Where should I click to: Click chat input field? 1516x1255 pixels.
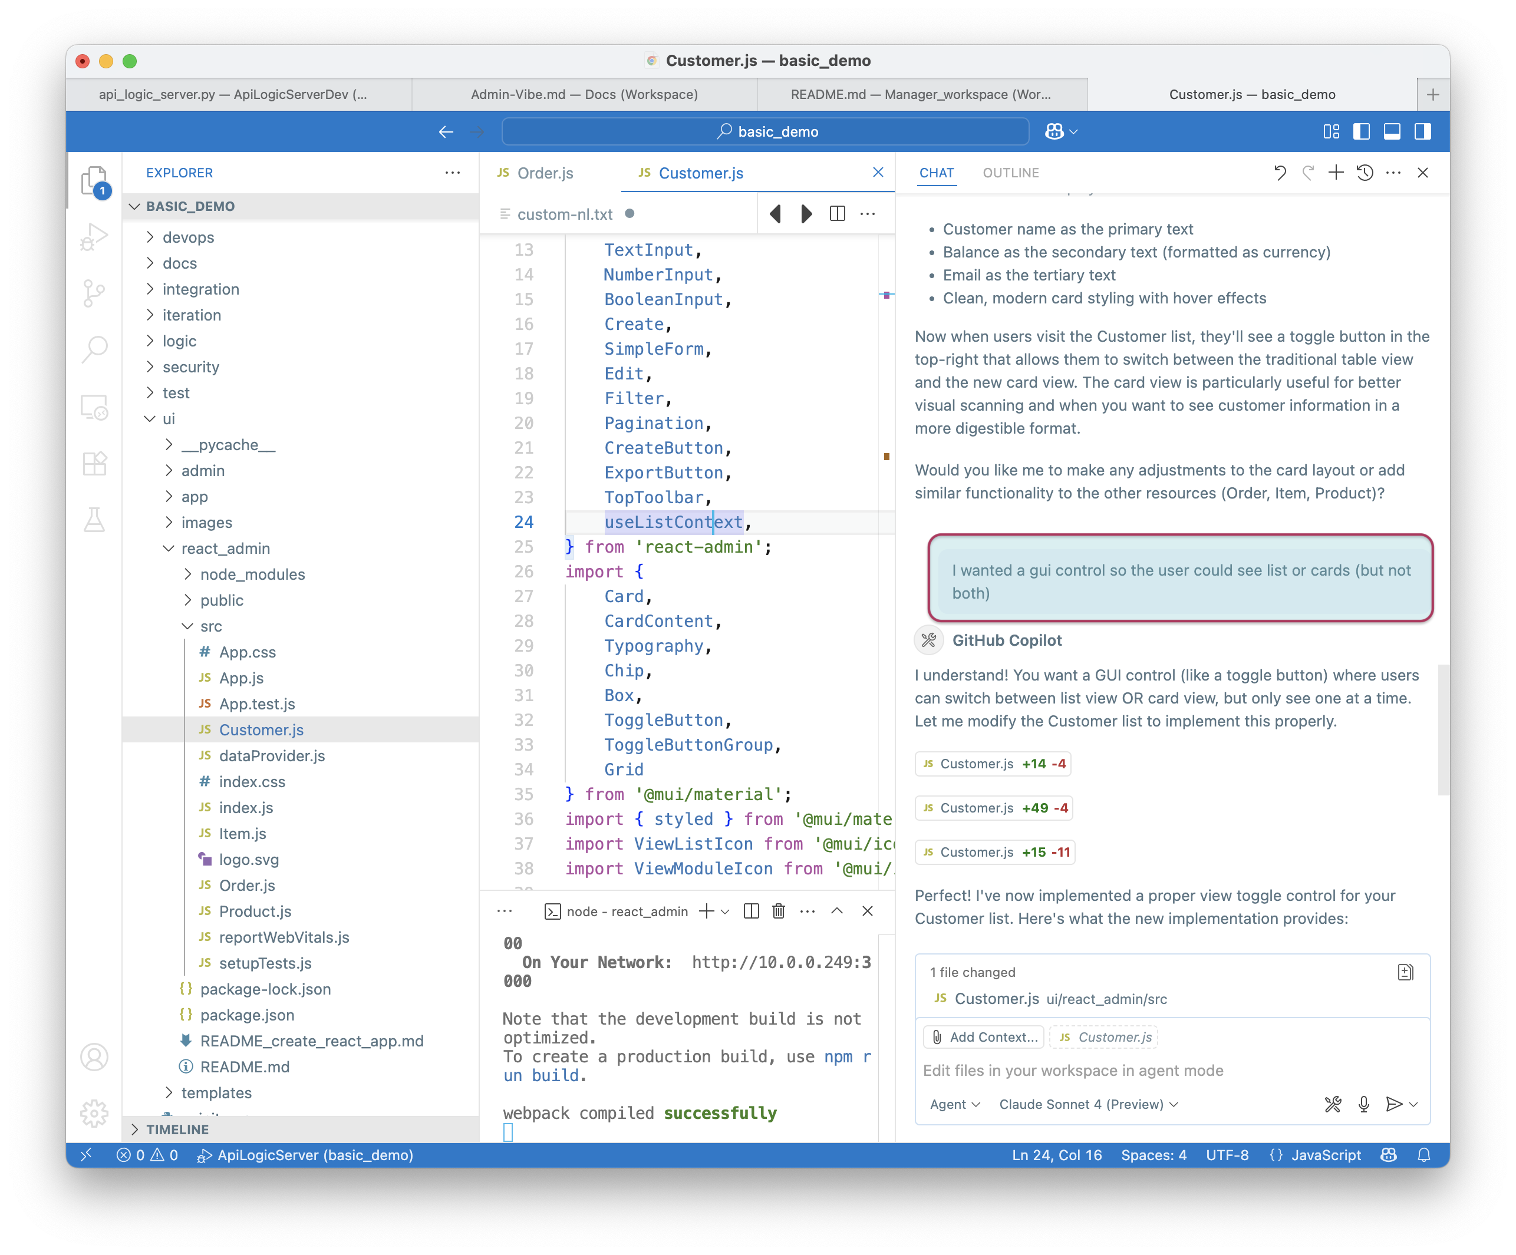coord(1172,1070)
